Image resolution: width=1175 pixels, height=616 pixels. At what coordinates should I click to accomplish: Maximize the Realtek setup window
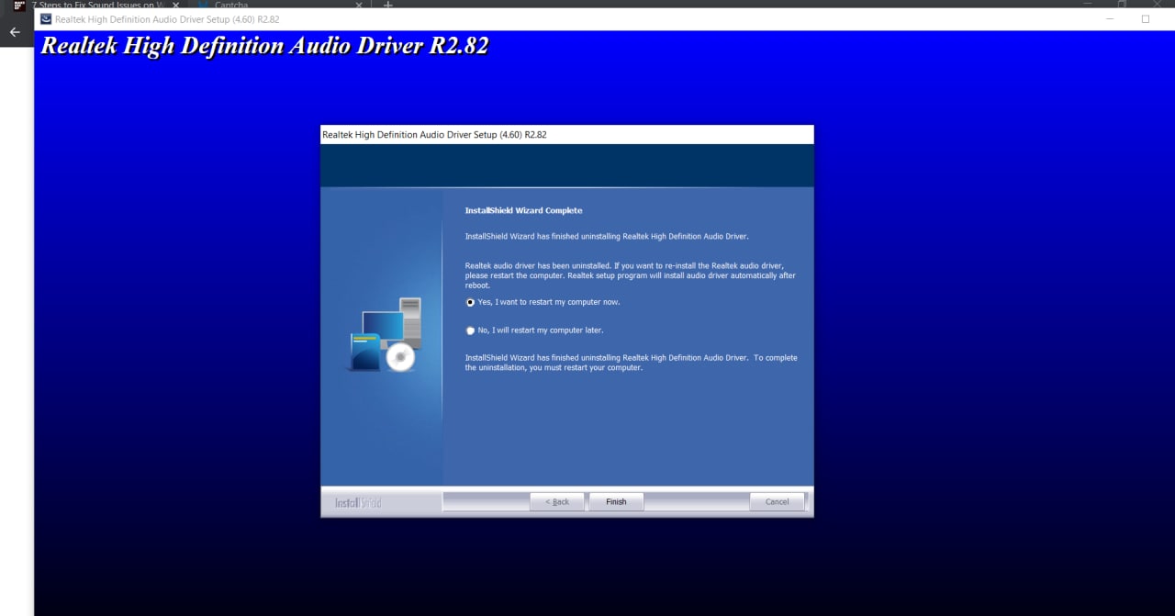[x=1146, y=18]
